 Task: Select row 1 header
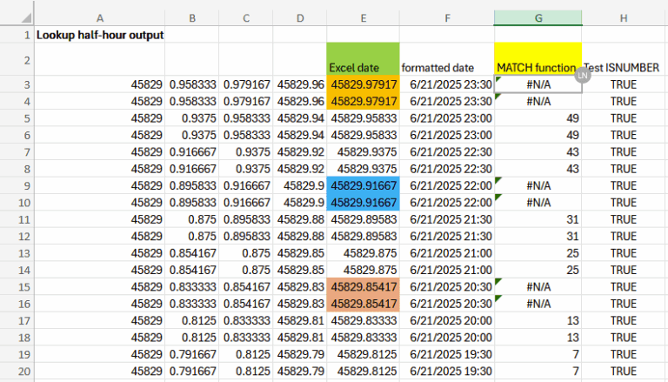coord(17,35)
